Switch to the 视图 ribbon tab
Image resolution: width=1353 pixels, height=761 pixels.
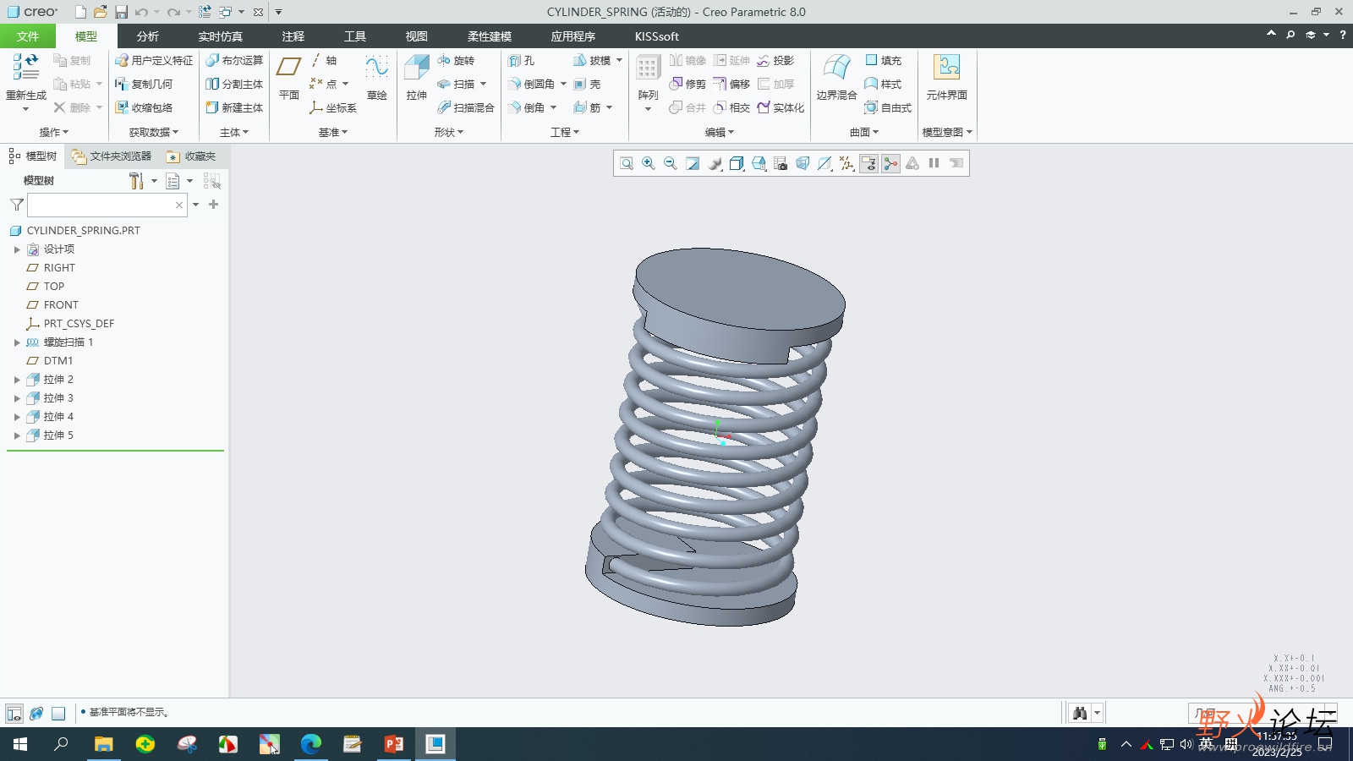click(x=416, y=36)
